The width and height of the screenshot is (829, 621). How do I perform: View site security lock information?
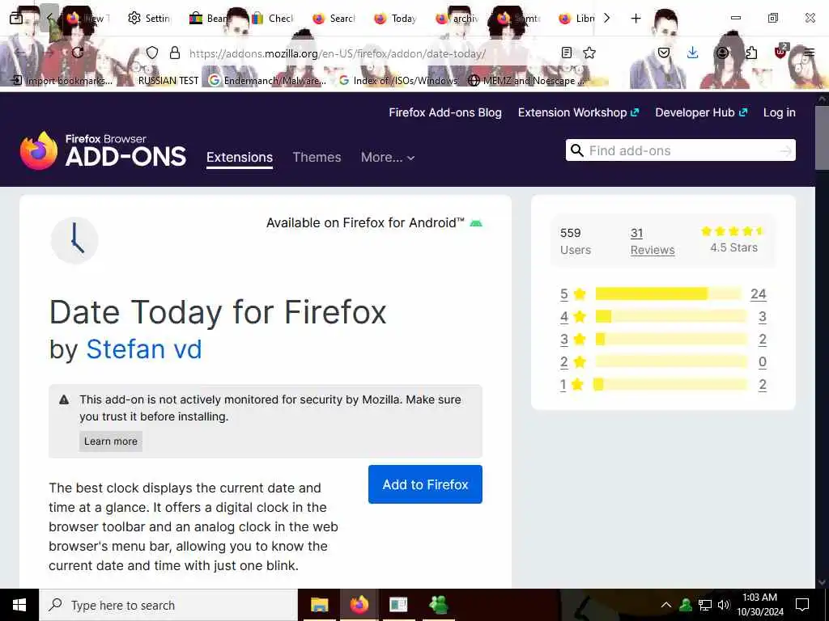pyautogui.click(x=175, y=53)
